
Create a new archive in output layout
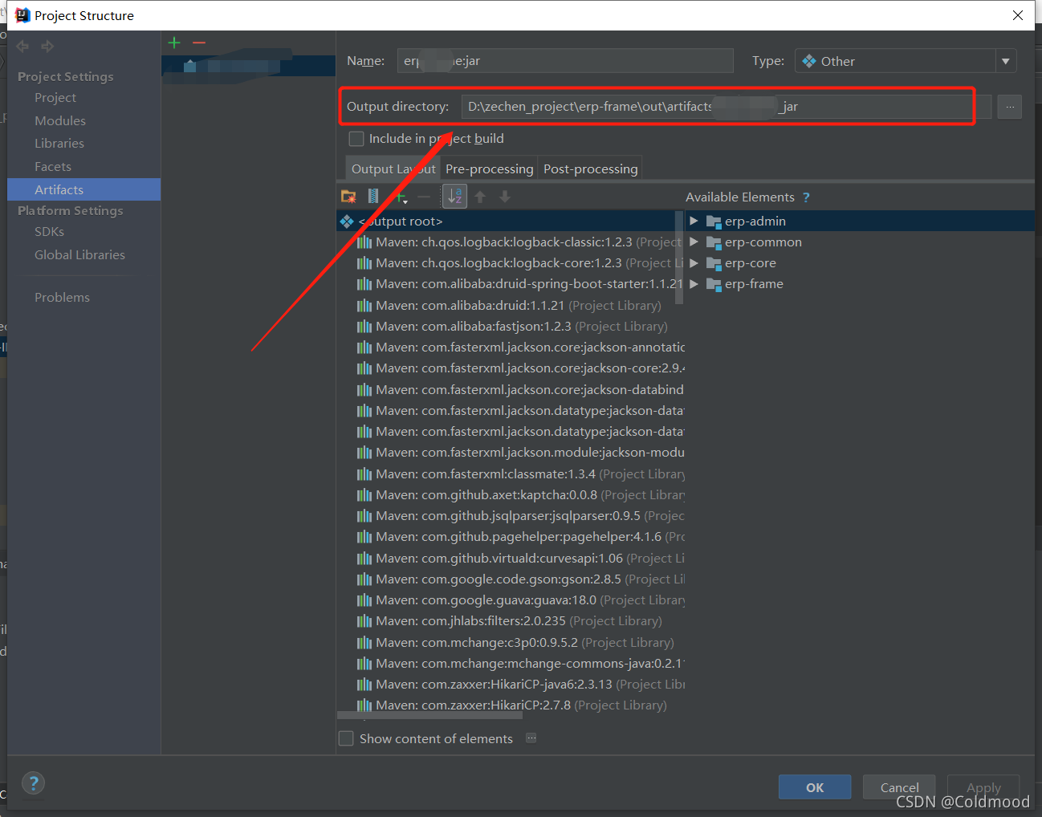click(373, 197)
